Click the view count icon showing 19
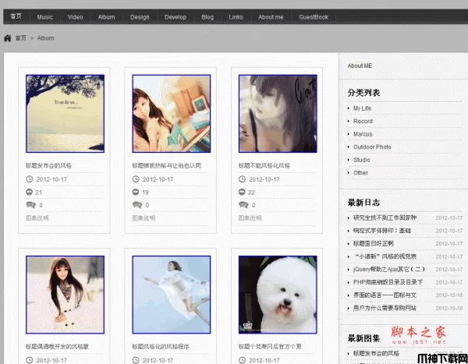This screenshot has height=364, width=468. click(136, 192)
